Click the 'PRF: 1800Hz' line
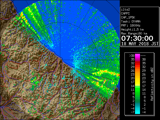 [131, 25]
